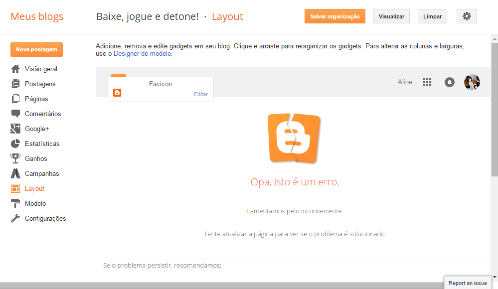Screen dimensions: 498x289
Task: Click the Google+ icon in sidebar
Action: point(15,129)
